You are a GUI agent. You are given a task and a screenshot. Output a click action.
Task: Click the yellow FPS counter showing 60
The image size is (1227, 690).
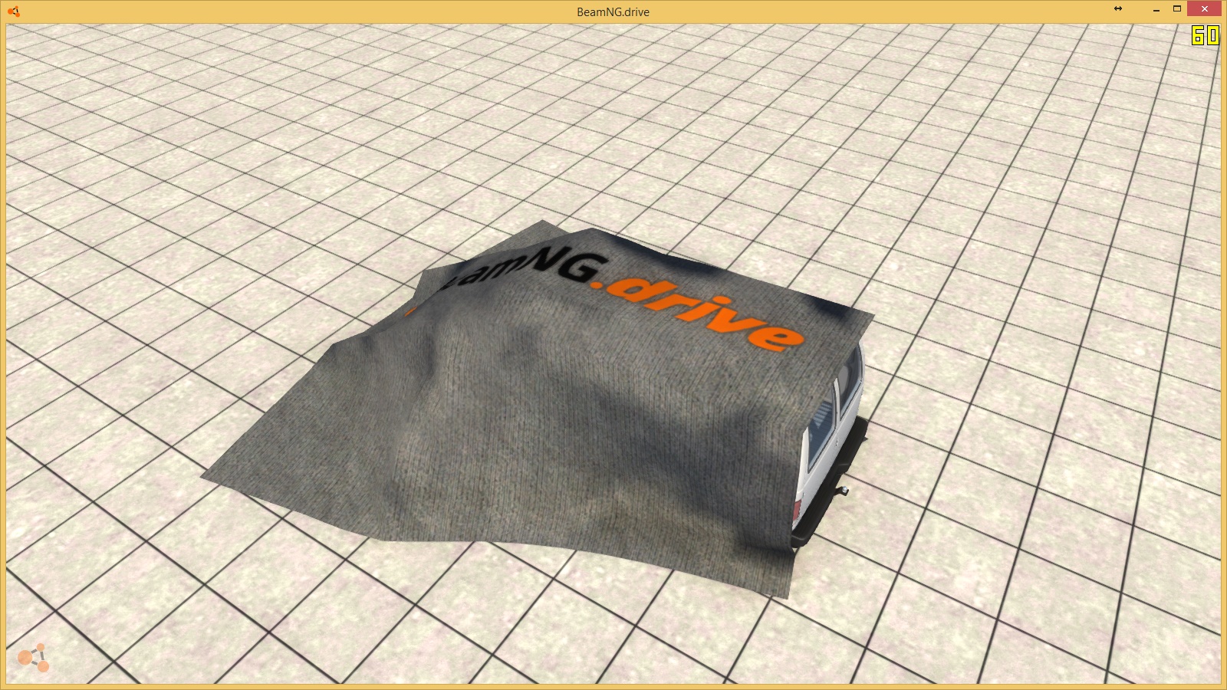1205,35
